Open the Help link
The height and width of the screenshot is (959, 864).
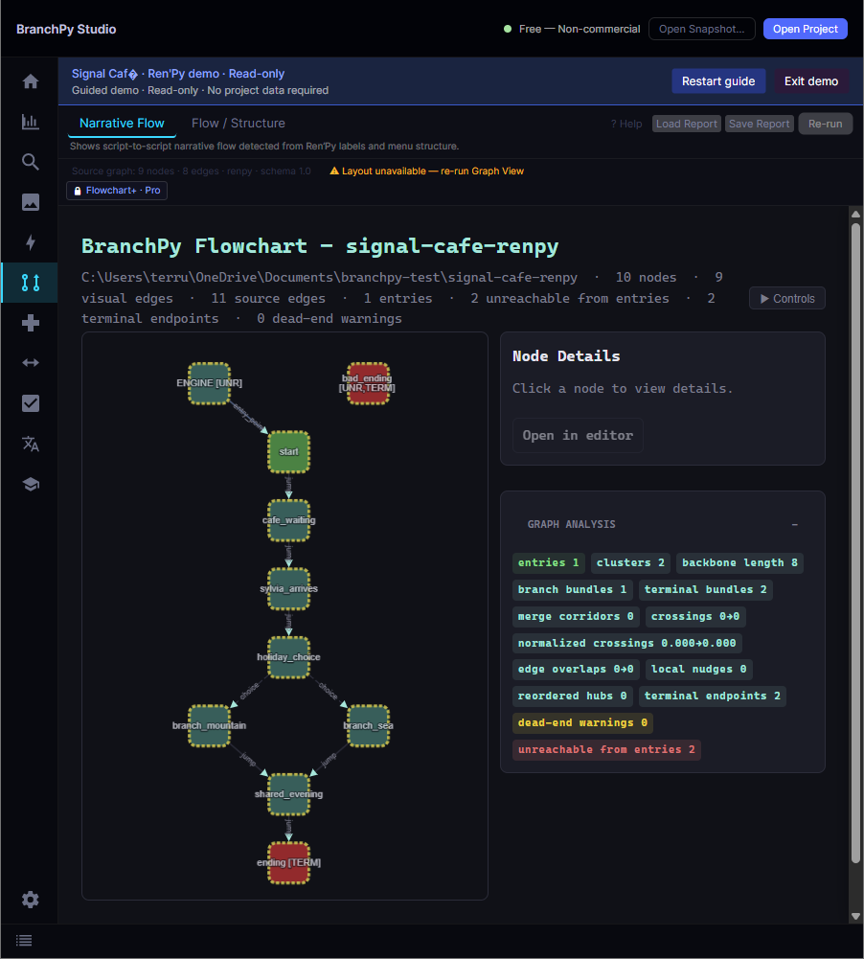click(x=626, y=124)
